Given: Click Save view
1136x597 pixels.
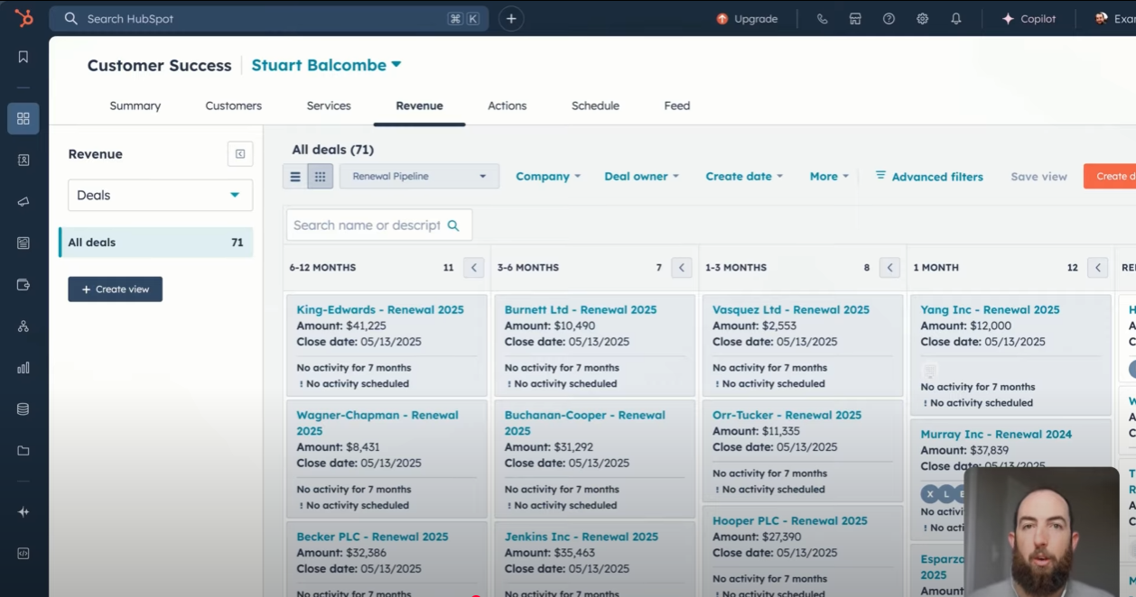Looking at the screenshot, I should pos(1038,177).
